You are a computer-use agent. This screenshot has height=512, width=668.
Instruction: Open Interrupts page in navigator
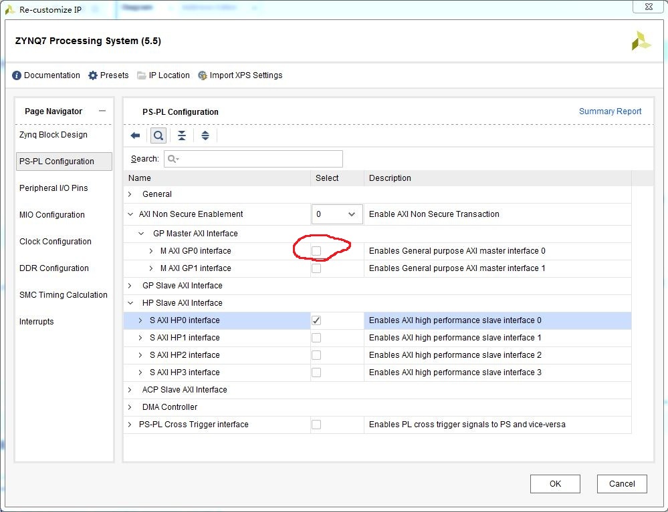[x=36, y=322]
